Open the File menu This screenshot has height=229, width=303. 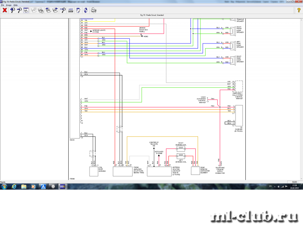[x=2, y=5]
